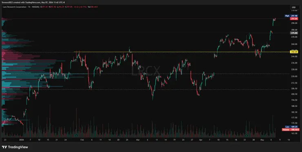
Task: Click the High 297.90 price label
Action: click(x=291, y=16)
